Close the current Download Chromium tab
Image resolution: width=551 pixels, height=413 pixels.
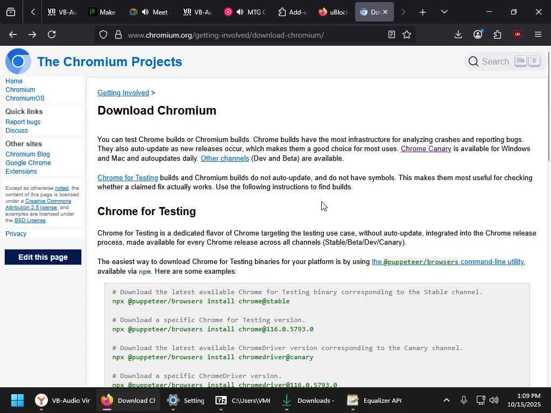[385, 12]
